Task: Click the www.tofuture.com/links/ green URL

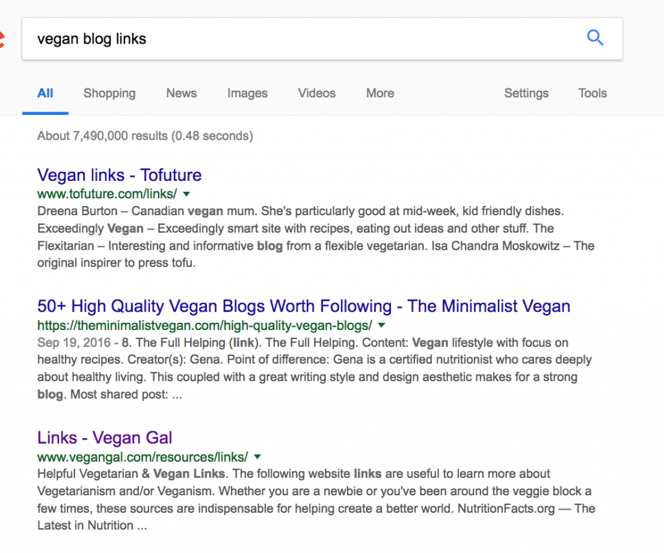Action: 107,194
